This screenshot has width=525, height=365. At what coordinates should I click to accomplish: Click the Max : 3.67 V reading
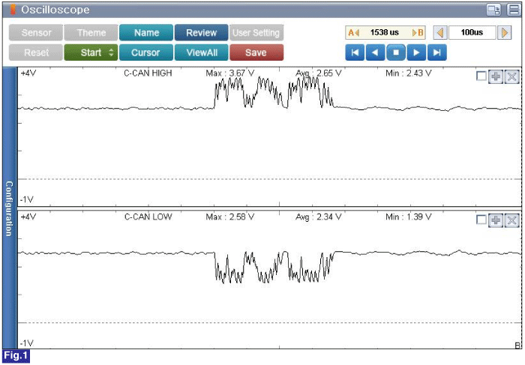coord(230,73)
